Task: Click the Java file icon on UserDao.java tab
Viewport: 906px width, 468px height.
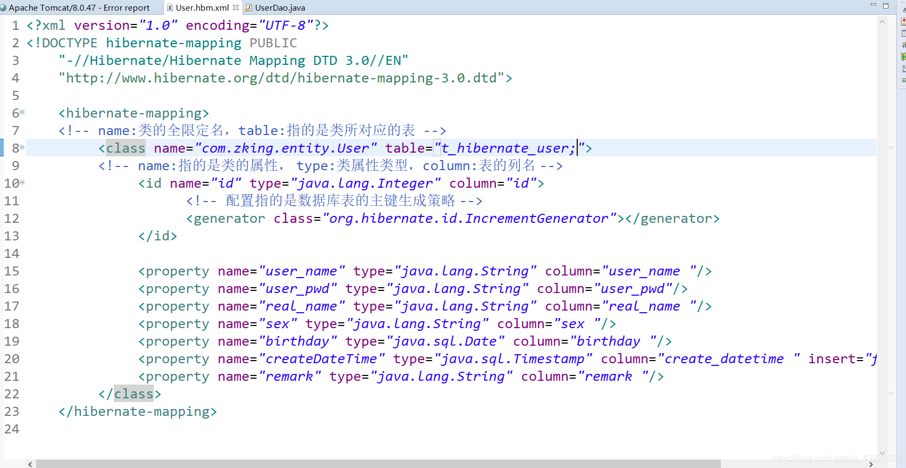Action: tap(248, 7)
